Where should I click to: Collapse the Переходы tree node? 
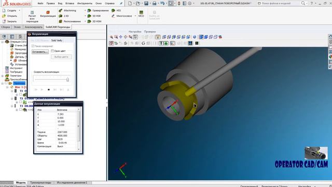point(2,83)
